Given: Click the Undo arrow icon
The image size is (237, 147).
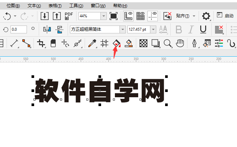Looking at the screenshot, I should point(7,16).
